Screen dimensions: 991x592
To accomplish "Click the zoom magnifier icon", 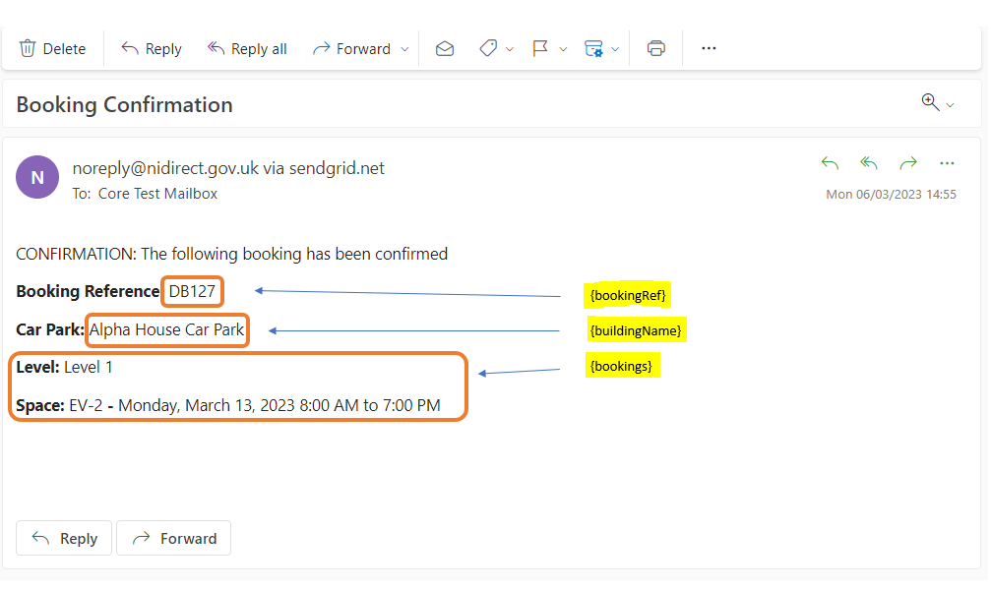I will 930,101.
